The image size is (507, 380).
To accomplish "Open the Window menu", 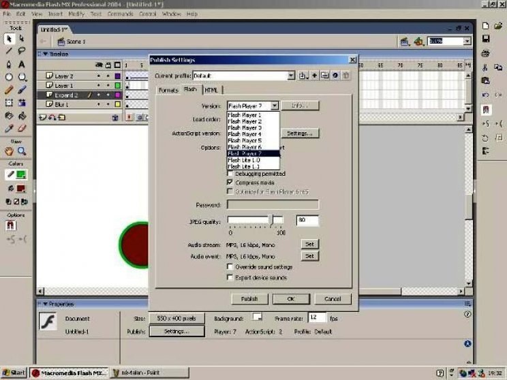I will 171,14.
